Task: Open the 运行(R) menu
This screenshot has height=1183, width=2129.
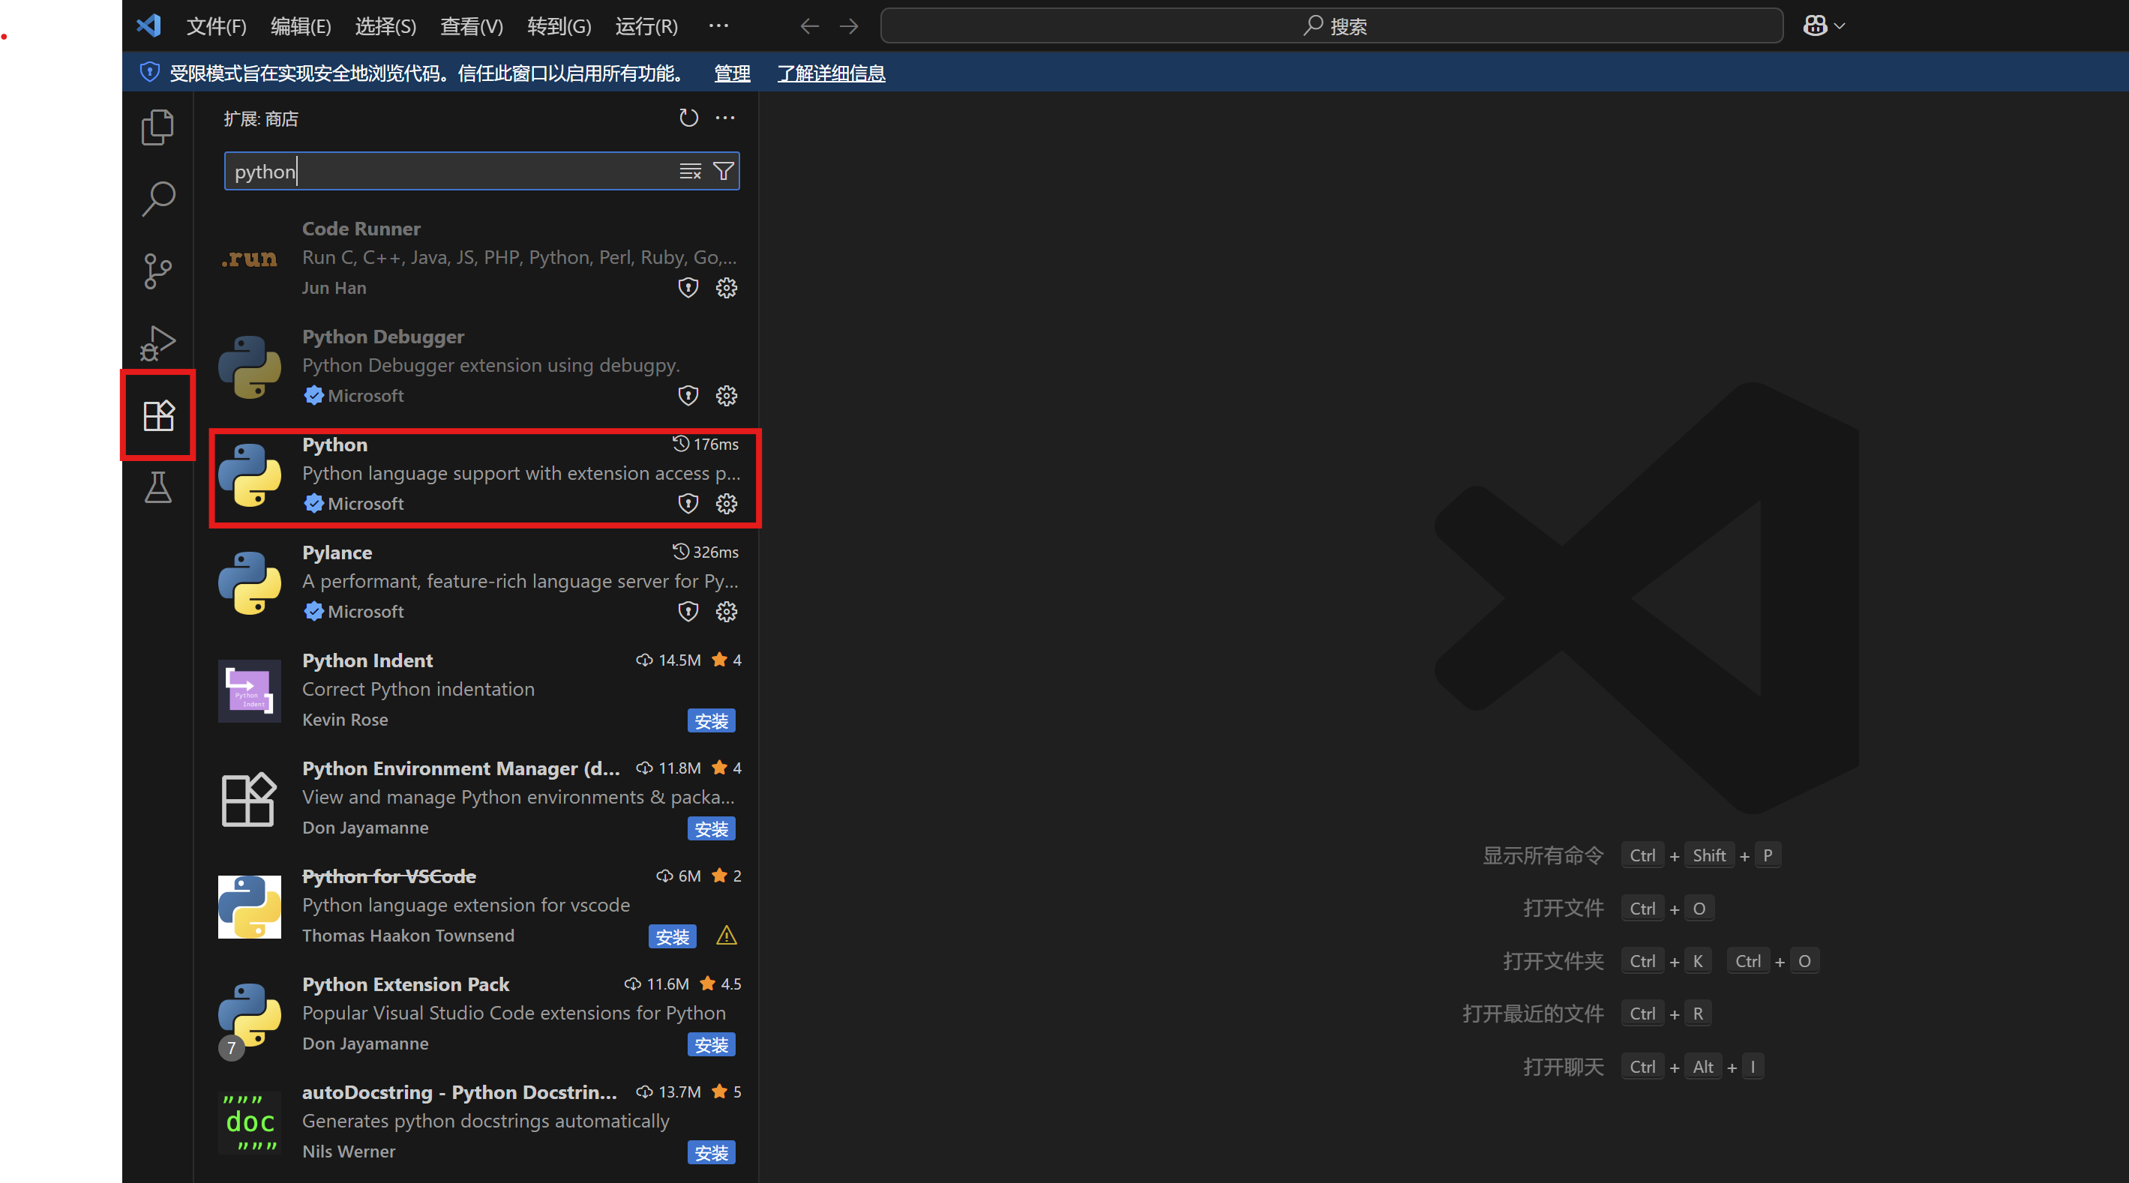Action: tap(646, 25)
